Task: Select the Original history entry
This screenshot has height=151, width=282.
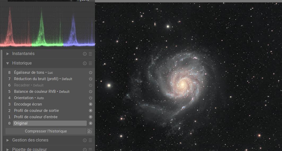Action: click(x=50, y=123)
